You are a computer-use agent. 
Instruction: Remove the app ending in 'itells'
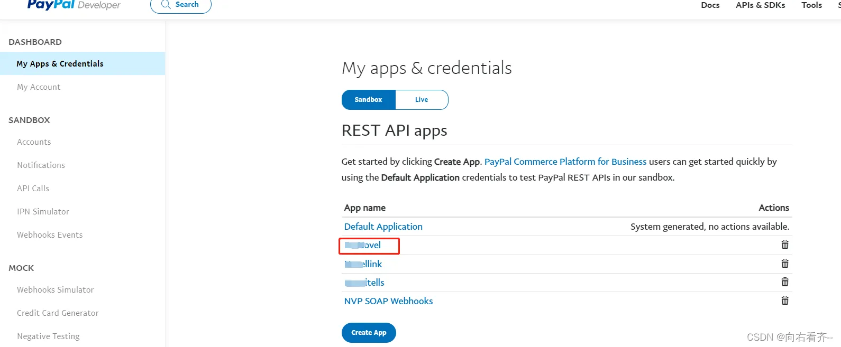[x=785, y=282]
